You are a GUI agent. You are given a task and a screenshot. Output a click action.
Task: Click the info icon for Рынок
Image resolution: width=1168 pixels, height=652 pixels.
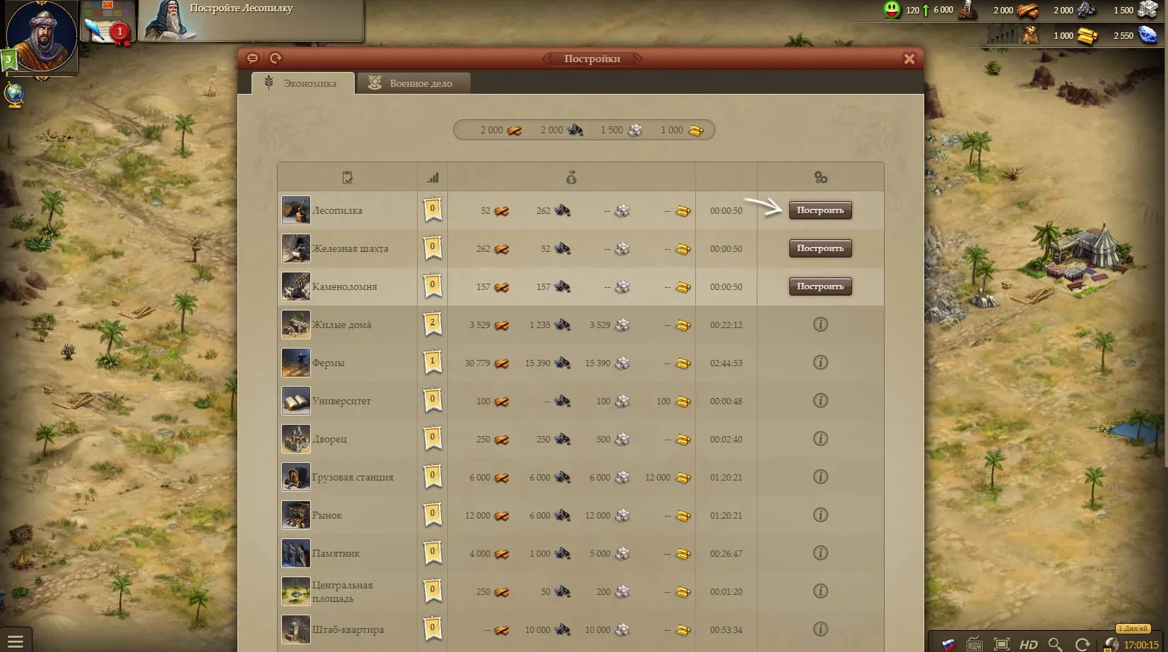coord(820,515)
